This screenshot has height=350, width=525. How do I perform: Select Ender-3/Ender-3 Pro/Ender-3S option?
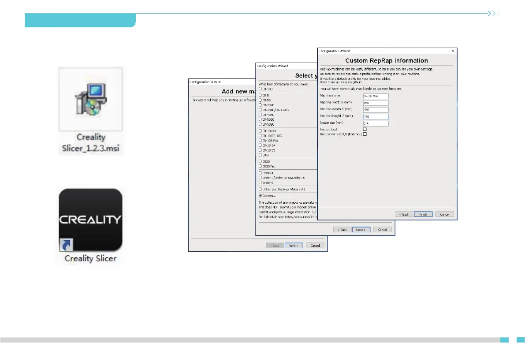[x=260, y=178]
